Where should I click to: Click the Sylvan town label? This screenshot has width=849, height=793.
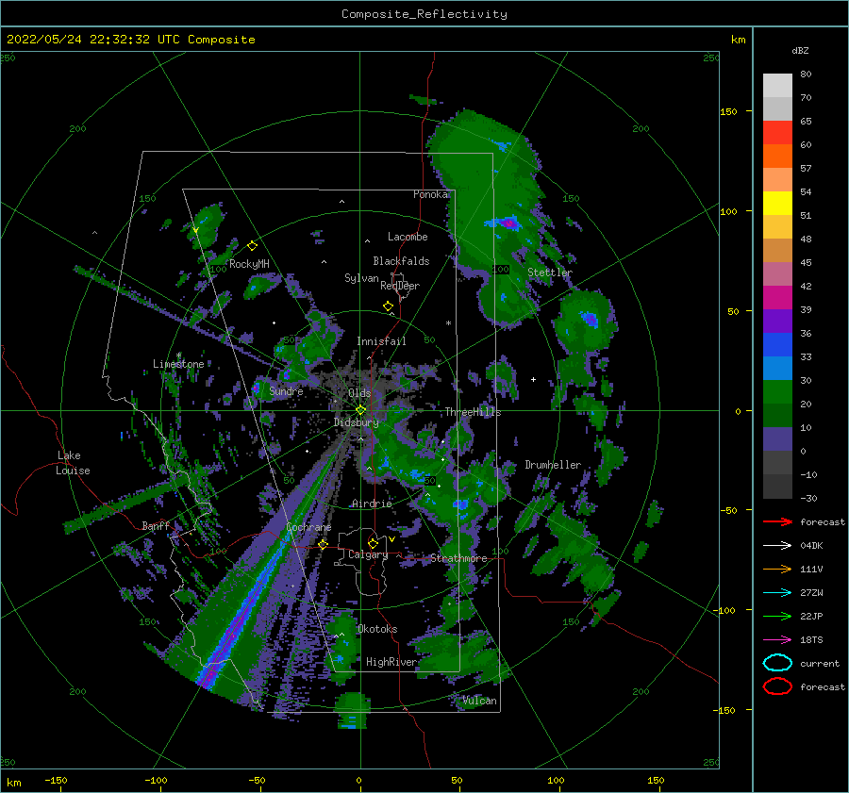[361, 278]
